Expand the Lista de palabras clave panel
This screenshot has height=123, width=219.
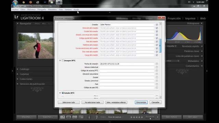(202, 56)
